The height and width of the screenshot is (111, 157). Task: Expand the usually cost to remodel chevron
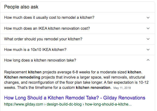tap(148, 18)
